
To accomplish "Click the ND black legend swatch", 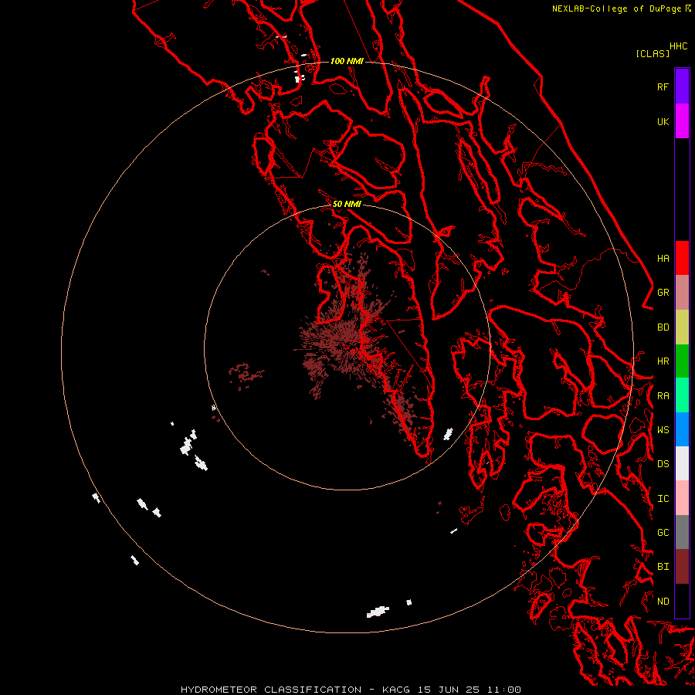I will pos(682,601).
